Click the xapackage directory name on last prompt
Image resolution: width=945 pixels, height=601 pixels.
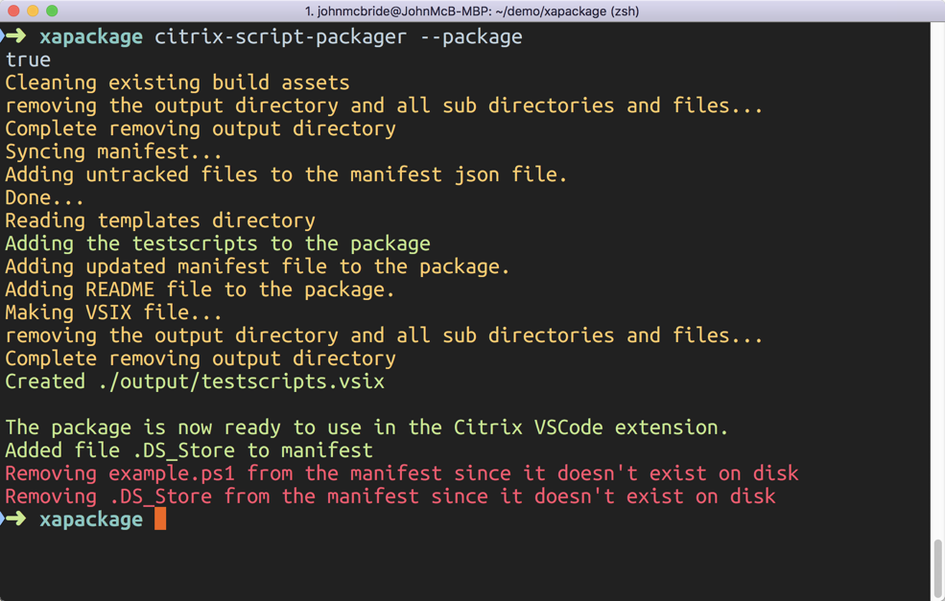pos(91,520)
